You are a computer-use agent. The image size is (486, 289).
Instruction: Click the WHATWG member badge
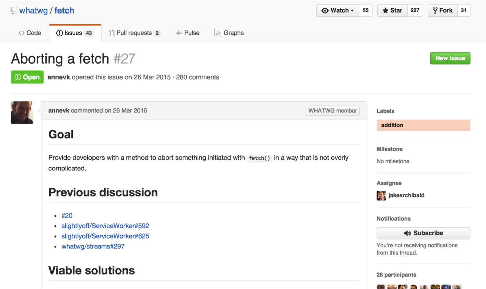click(x=332, y=111)
